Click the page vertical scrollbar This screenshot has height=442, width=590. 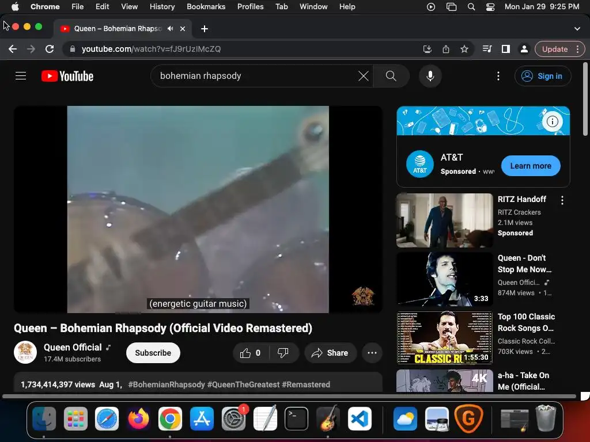pyautogui.click(x=585, y=99)
